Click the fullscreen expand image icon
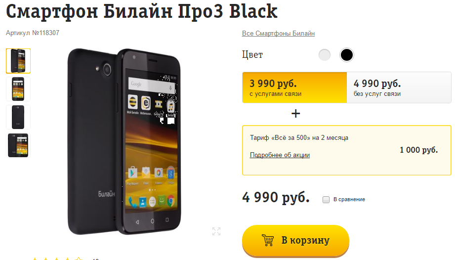Screen dimensions: 455x260 click(x=216, y=231)
